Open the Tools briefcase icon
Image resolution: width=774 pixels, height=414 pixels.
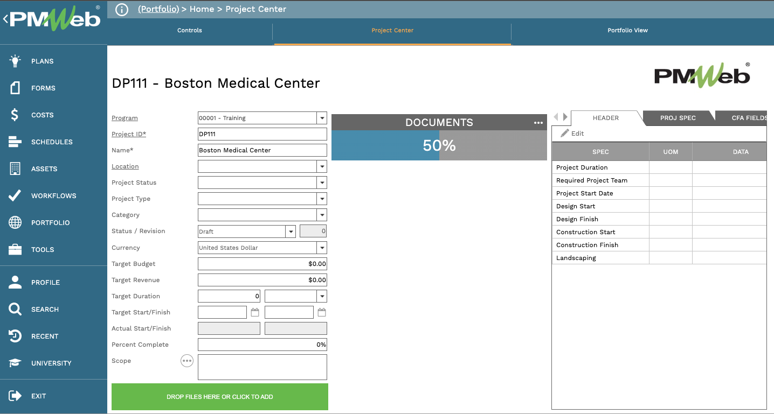15,249
